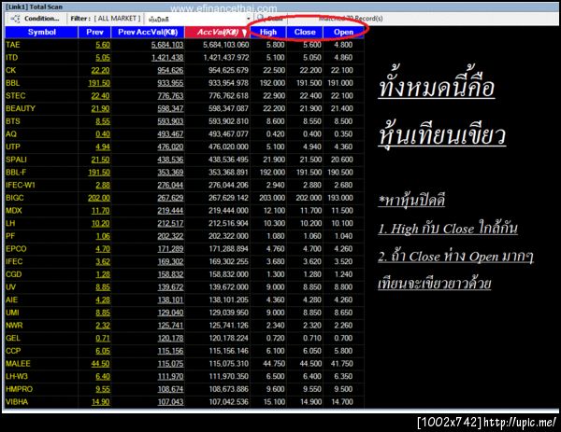The image size is (561, 432).
Task: Select the IFEC symbol
Action: 14,261
